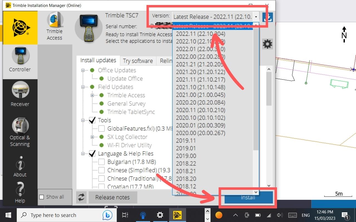Screen dimensions: 356x222
Task: Check the Bulgarian language checkbox
Action: [102, 162]
